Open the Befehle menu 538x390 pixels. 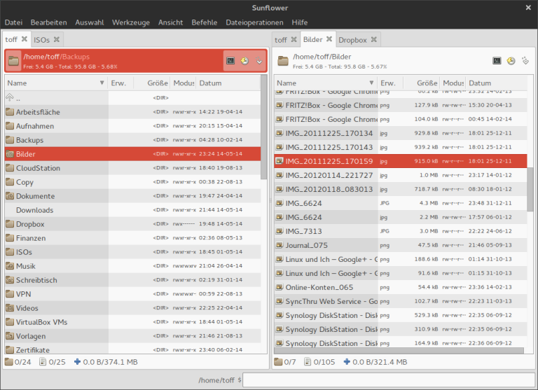coord(205,22)
